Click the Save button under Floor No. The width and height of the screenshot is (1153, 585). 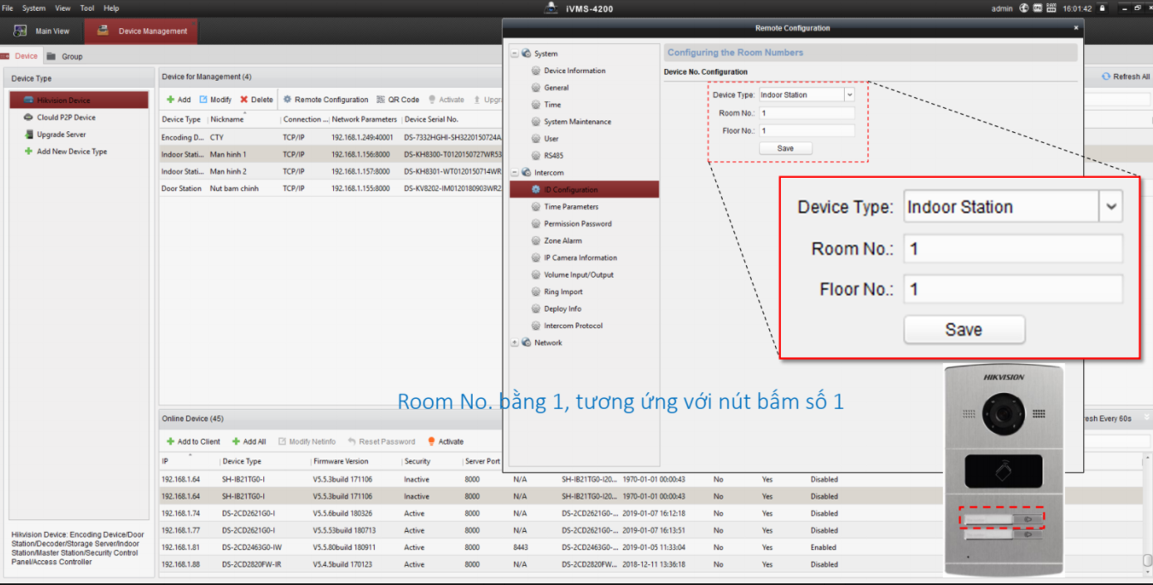point(785,149)
